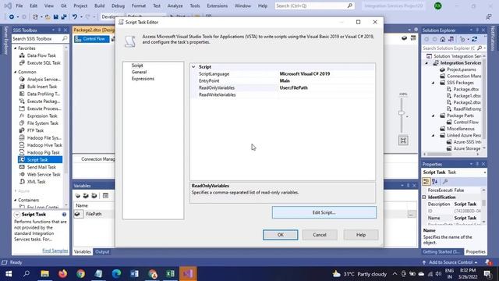Select Data Flow Task in toolbox
499x281 pixels.
(41, 55)
